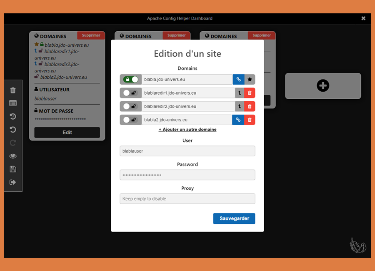This screenshot has width=375, height=271.
Task: Click the plus icon to add site
Action: click(323, 86)
